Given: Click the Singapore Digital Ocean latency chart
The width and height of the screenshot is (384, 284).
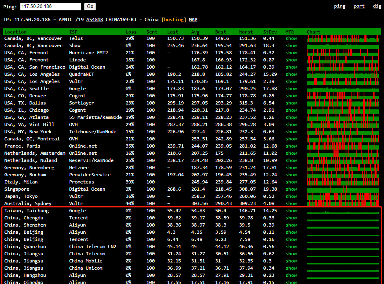Looking at the screenshot, I should [343, 189].
